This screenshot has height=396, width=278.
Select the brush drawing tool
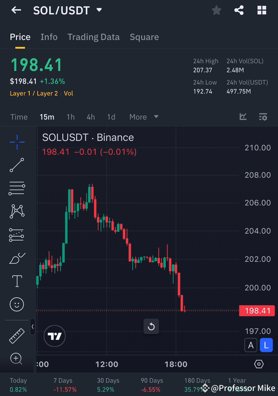pyautogui.click(x=17, y=258)
